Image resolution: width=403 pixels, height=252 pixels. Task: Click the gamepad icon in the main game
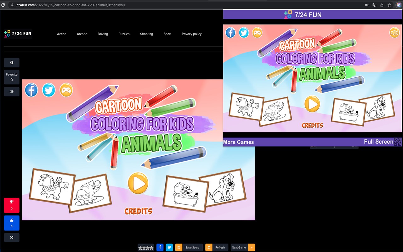click(66, 90)
